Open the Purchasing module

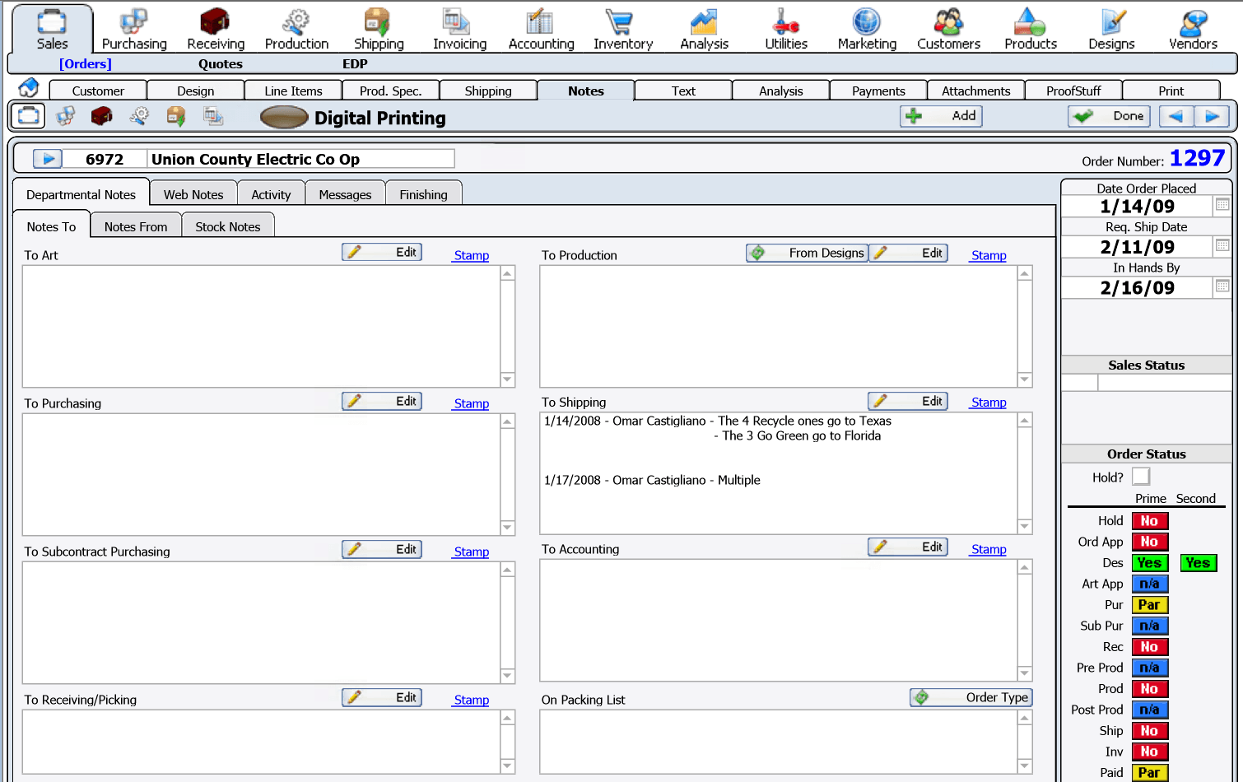[134, 29]
